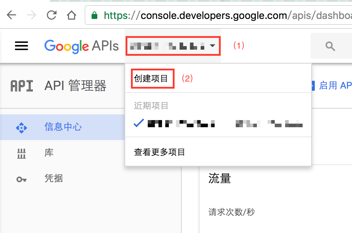The height and width of the screenshot is (233, 352).
Task: Click the project selector dropdown arrow
Action: coord(212,46)
